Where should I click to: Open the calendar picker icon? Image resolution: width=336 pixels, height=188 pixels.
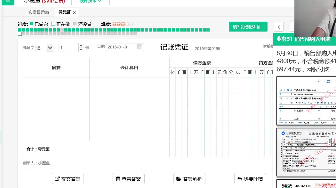(140, 47)
